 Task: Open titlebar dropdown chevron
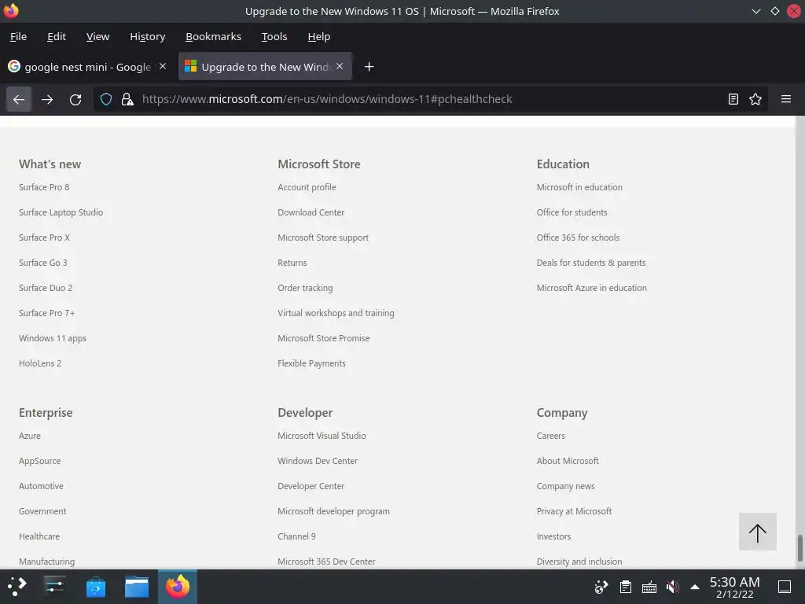click(755, 11)
